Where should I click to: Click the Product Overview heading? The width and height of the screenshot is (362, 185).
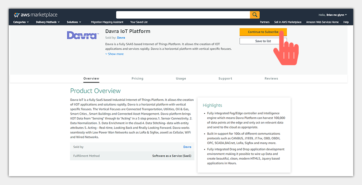pyautogui.click(x=95, y=91)
